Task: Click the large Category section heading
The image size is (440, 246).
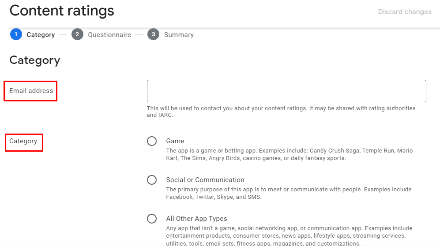Action: [x=35, y=60]
